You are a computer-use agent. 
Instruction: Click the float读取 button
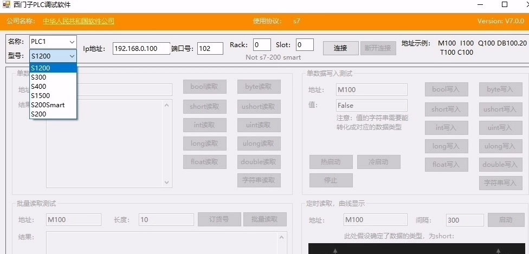[205, 162]
